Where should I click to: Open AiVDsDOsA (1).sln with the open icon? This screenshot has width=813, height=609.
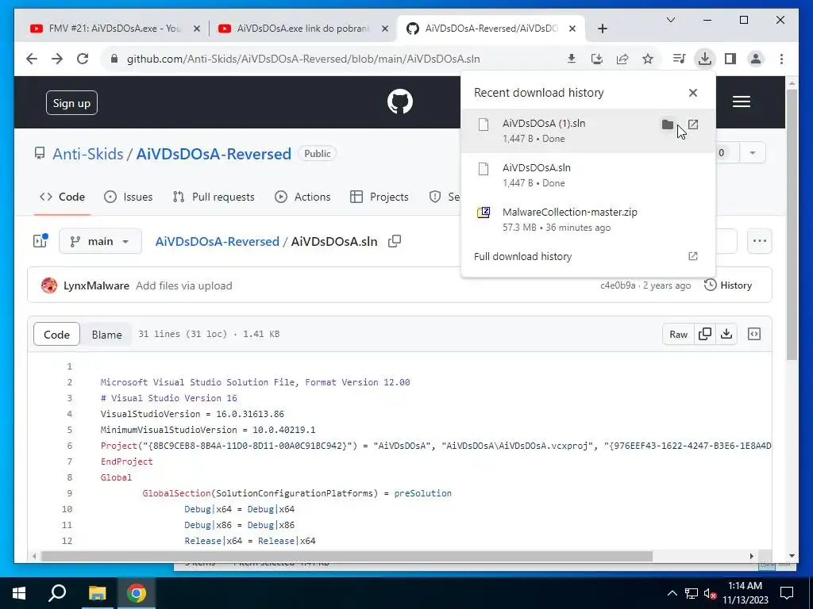[x=693, y=124]
